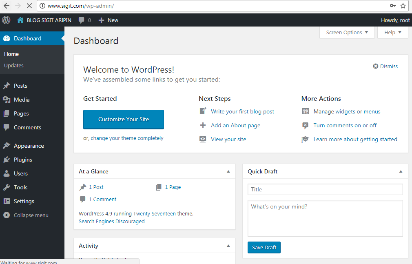
Task: Click the plus icon beside Add an About page
Action: point(203,125)
